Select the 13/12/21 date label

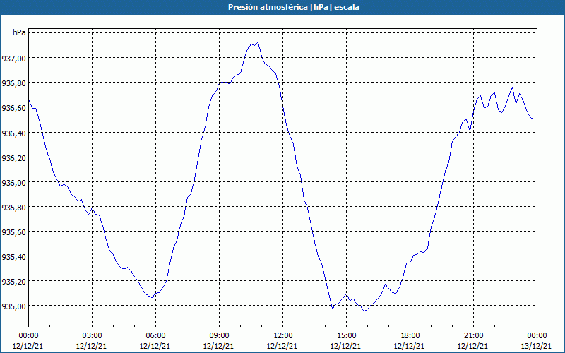536,346
